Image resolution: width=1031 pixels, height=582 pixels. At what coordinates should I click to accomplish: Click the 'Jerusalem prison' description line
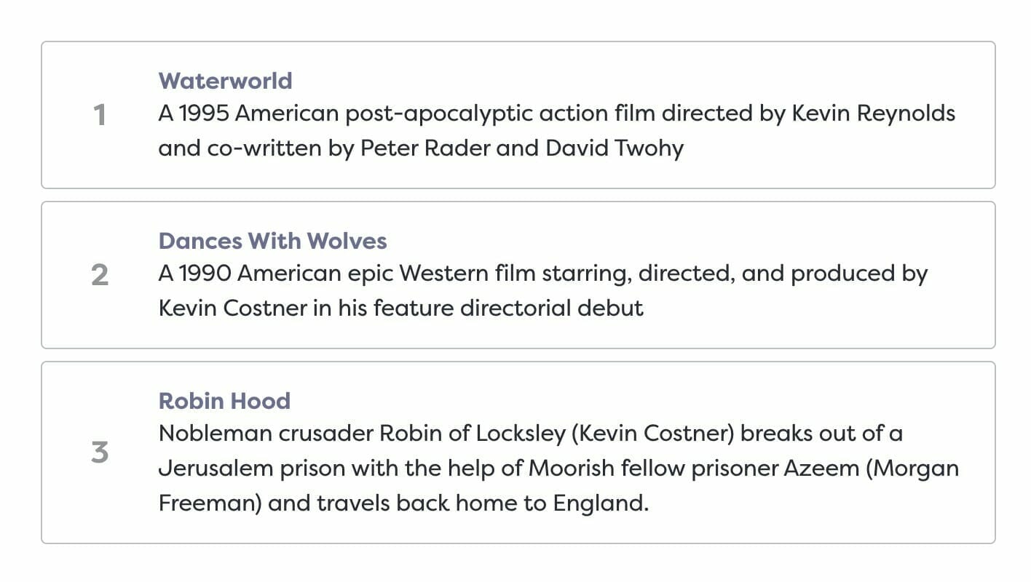(558, 469)
